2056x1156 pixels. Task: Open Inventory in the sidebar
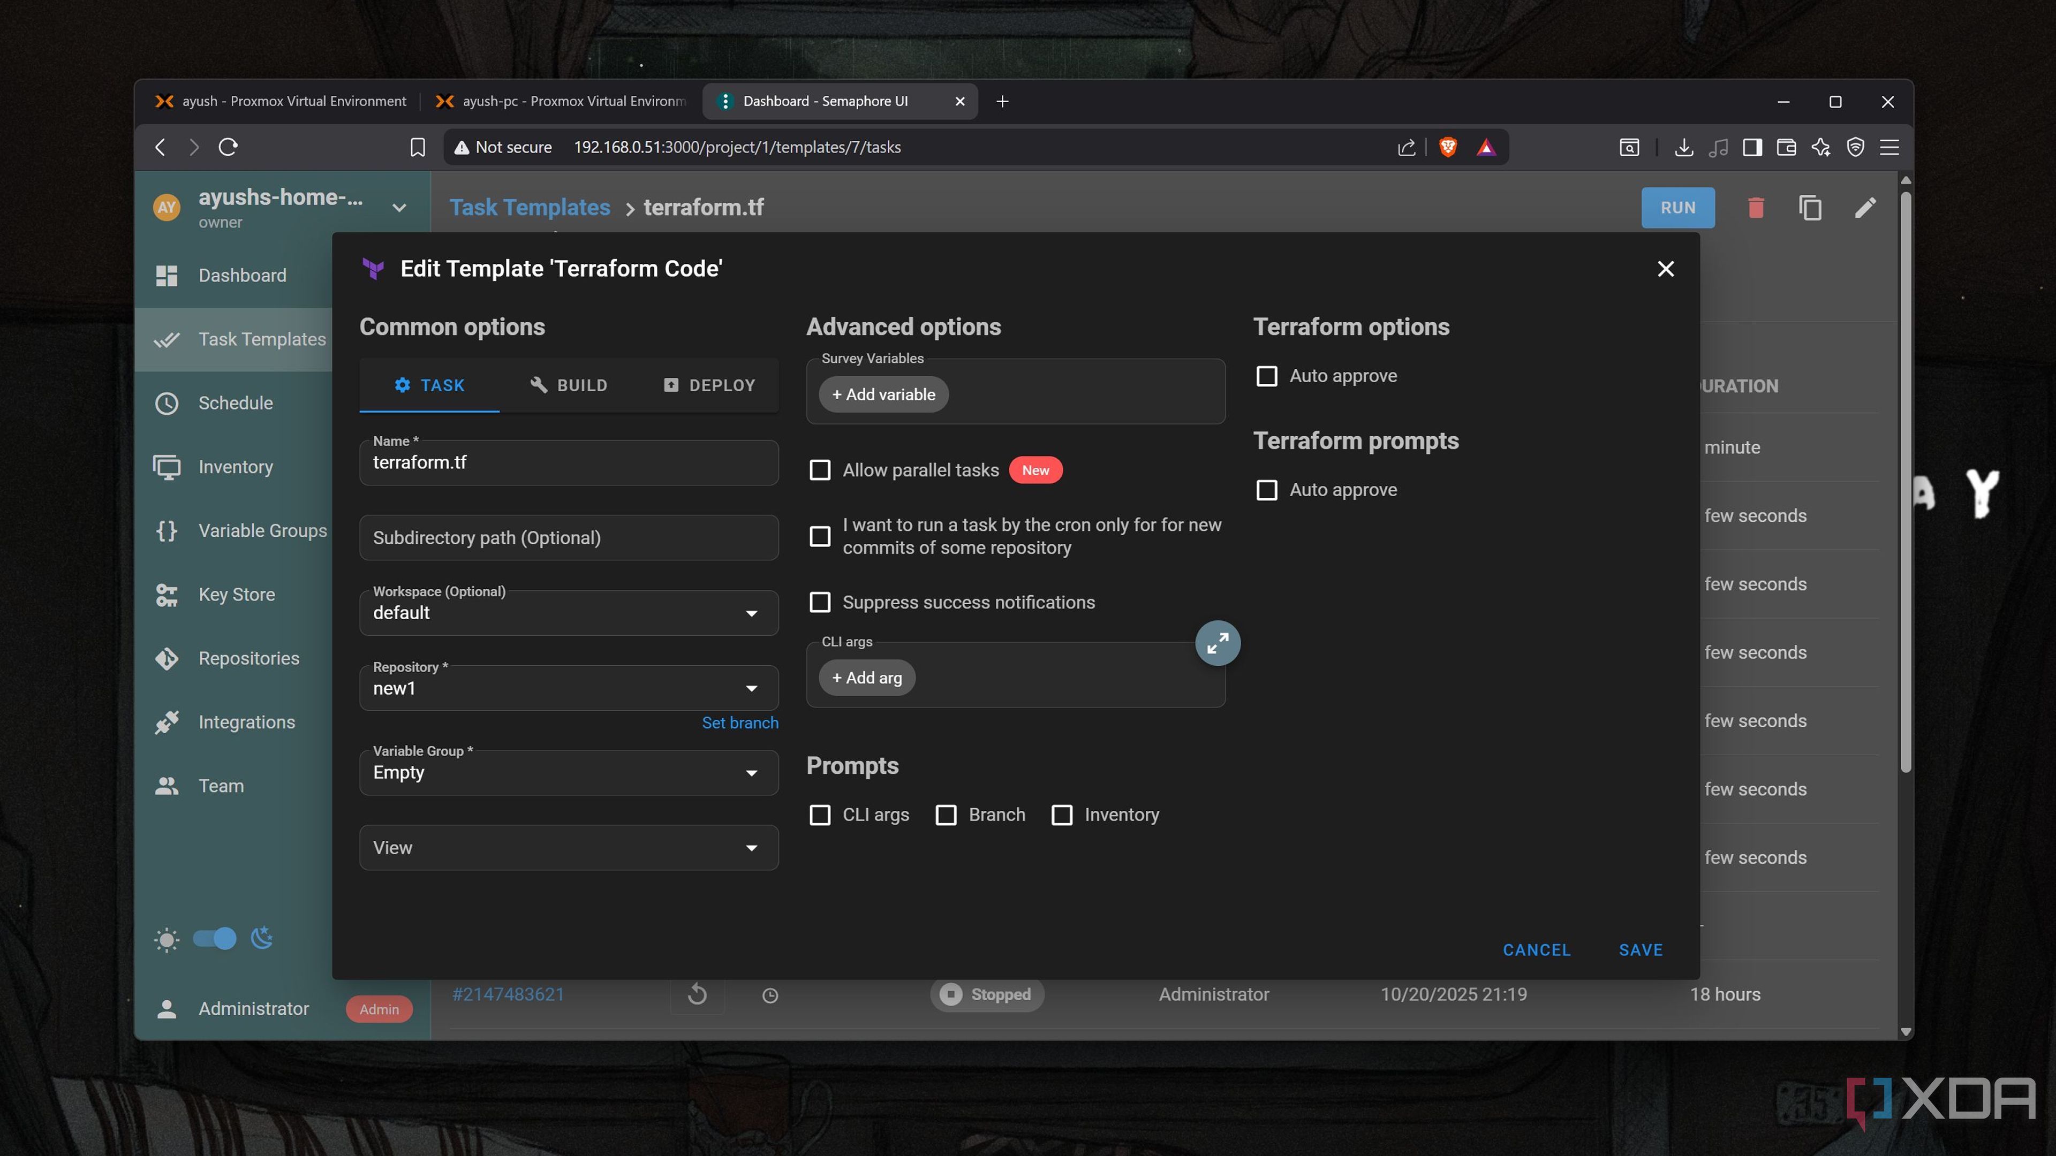coord(235,467)
